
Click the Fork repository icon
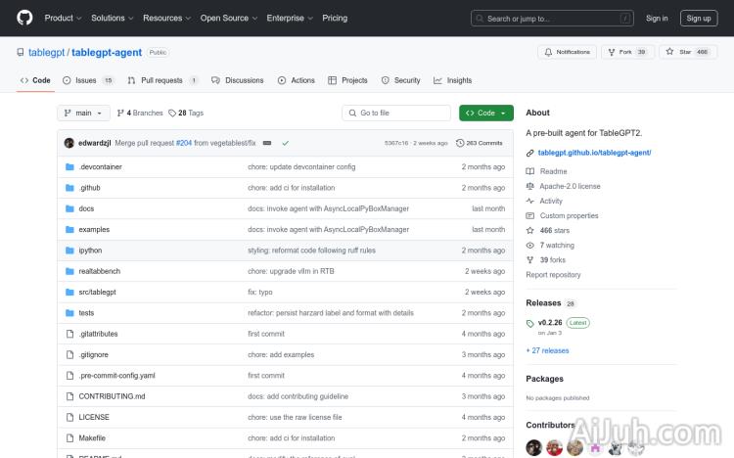(613, 52)
